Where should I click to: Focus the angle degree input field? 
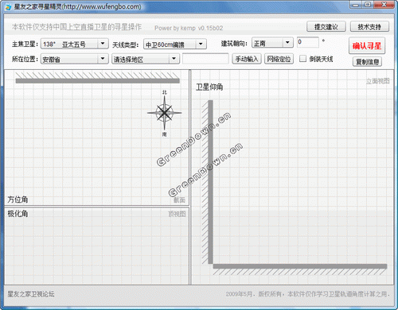(308, 42)
